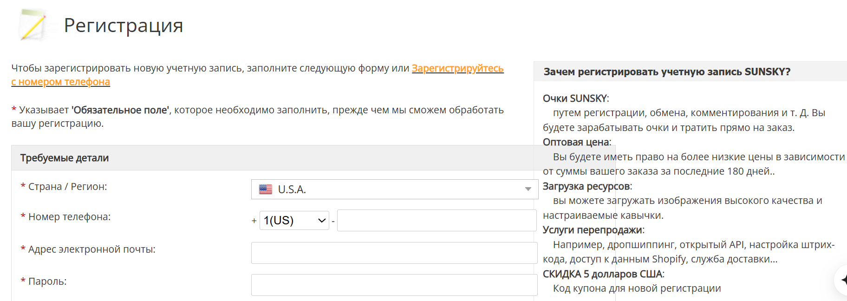Click the СКИДКА 5 долларов США text

click(x=604, y=274)
